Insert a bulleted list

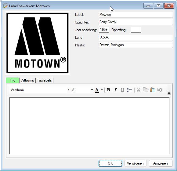tap(129, 90)
